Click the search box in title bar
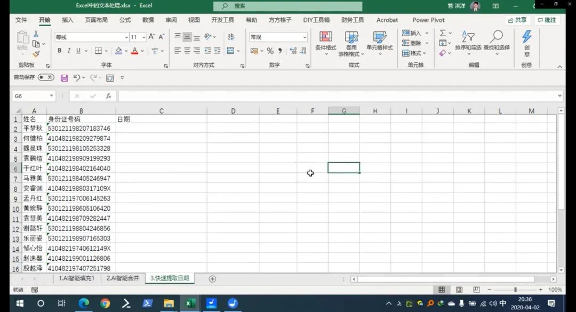 pyautogui.click(x=287, y=6)
